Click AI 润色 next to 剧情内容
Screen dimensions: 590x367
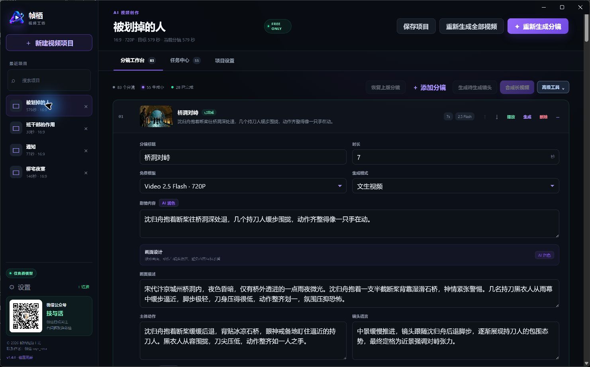point(168,203)
